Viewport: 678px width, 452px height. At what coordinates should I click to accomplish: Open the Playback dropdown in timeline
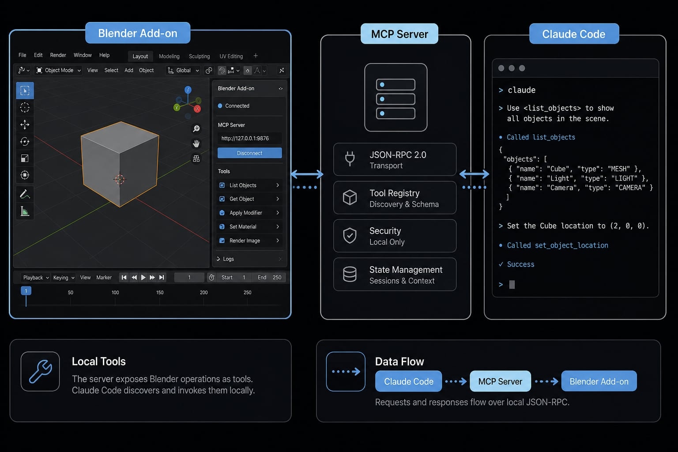pos(36,278)
